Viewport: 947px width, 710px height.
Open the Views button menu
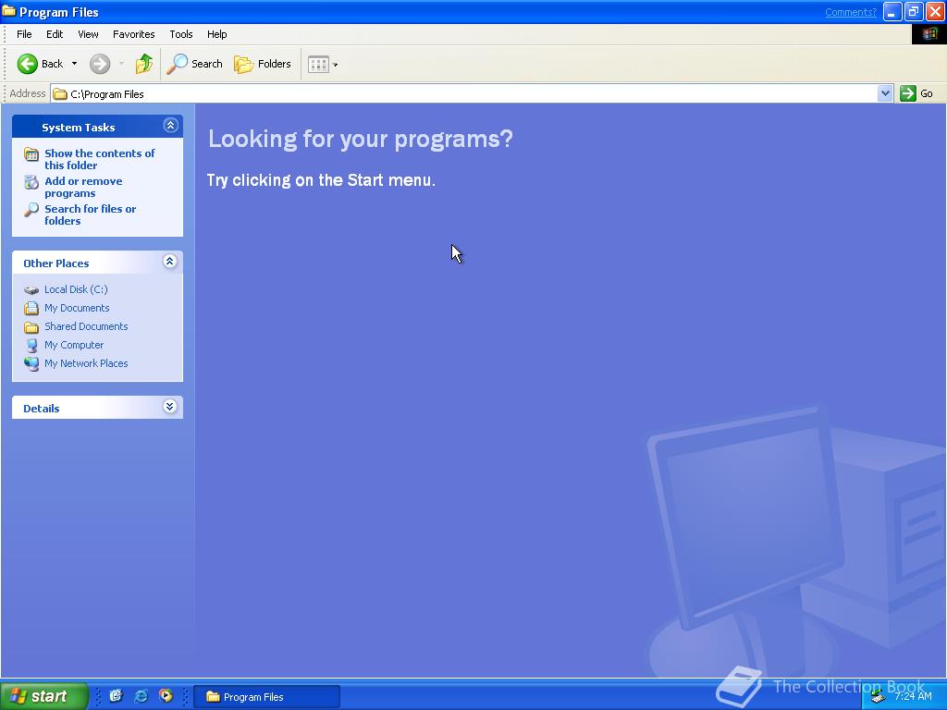click(x=323, y=64)
